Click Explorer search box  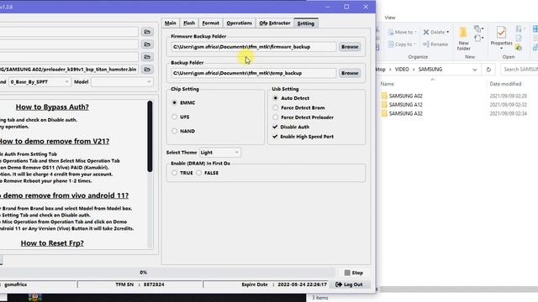pyautogui.click(x=520, y=70)
